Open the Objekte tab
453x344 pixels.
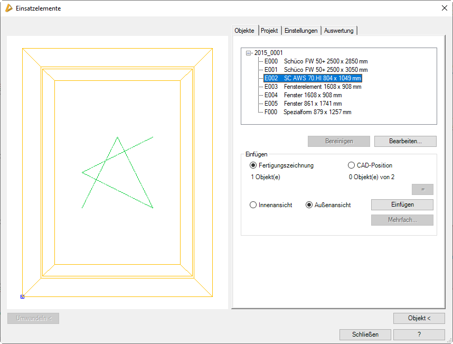pos(244,31)
